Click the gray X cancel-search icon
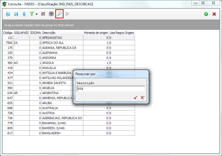 (x=67, y=14)
